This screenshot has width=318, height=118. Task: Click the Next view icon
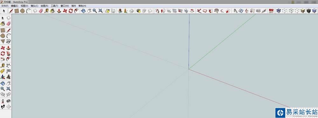click(9, 94)
